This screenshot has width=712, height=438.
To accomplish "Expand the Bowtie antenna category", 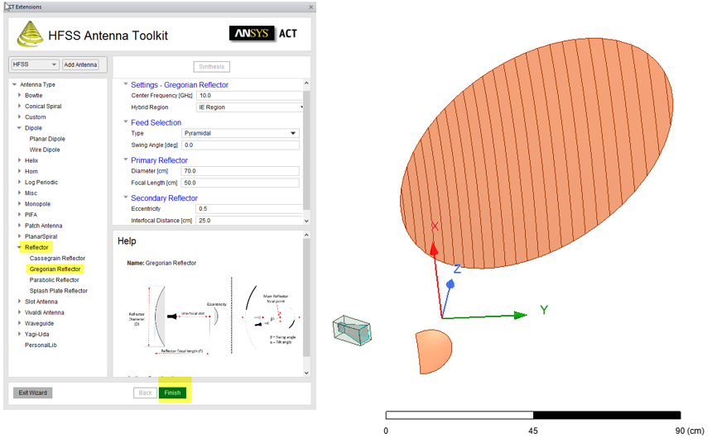I will 20,95.
